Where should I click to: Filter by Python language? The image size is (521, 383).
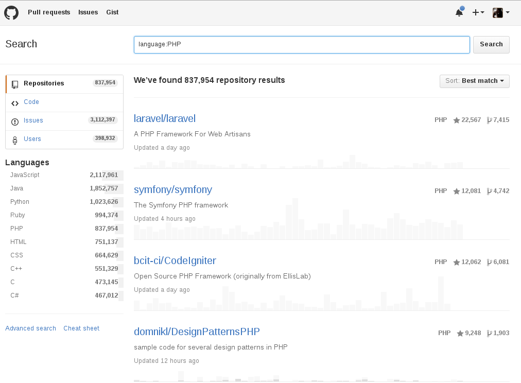pos(64,202)
